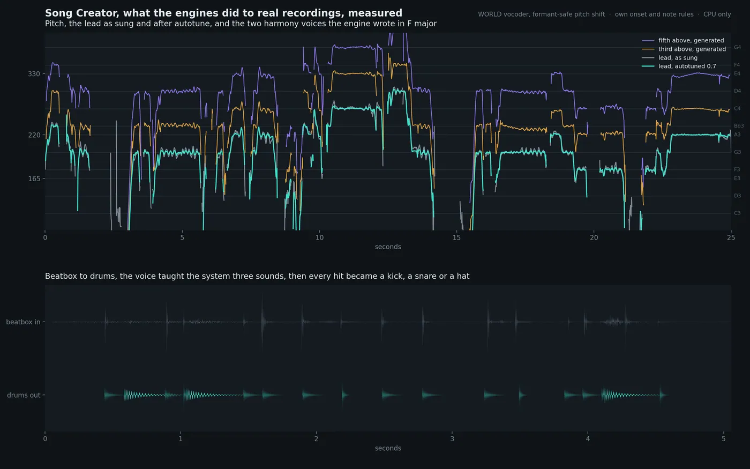750x469 pixels.
Task: Select the "third above, generated" legend label
Action: pyautogui.click(x=692, y=49)
